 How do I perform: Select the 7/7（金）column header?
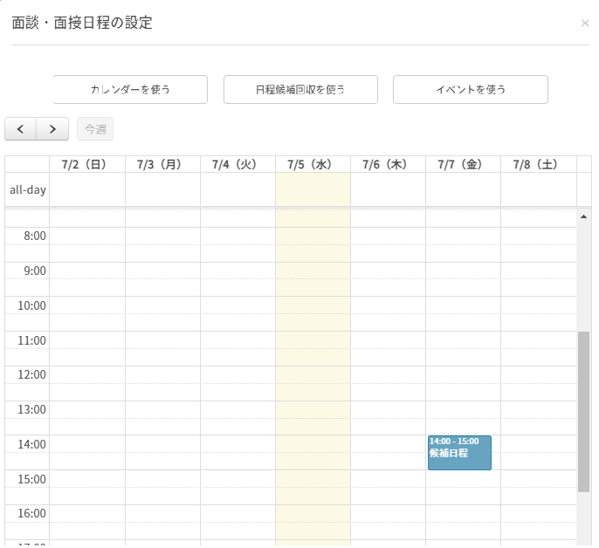click(463, 164)
